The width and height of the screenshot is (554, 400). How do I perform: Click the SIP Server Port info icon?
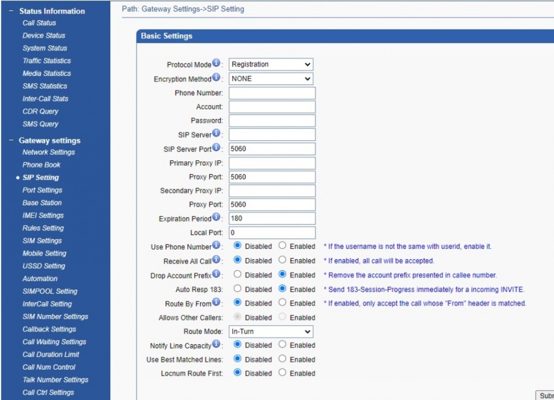click(216, 148)
